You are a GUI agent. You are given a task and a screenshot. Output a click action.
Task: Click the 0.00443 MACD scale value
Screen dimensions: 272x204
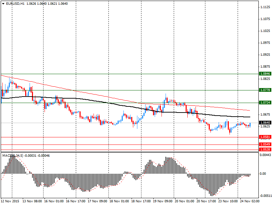point(265,155)
